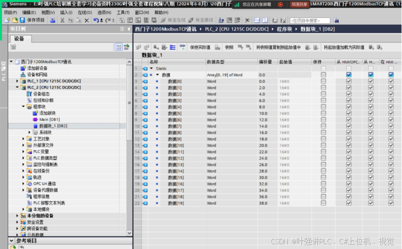Open the 项目(P) menu
402x249 pixels.
pyautogui.click(x=10, y=12)
